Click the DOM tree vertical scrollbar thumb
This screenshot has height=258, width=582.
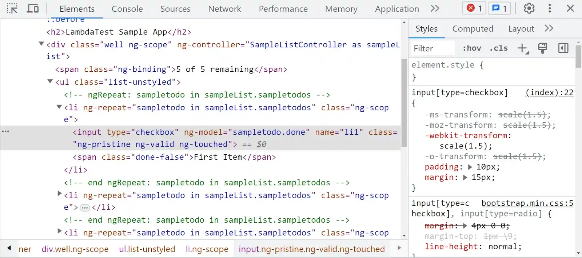(404, 103)
